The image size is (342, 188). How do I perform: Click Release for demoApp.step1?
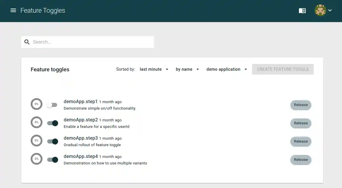301,105
